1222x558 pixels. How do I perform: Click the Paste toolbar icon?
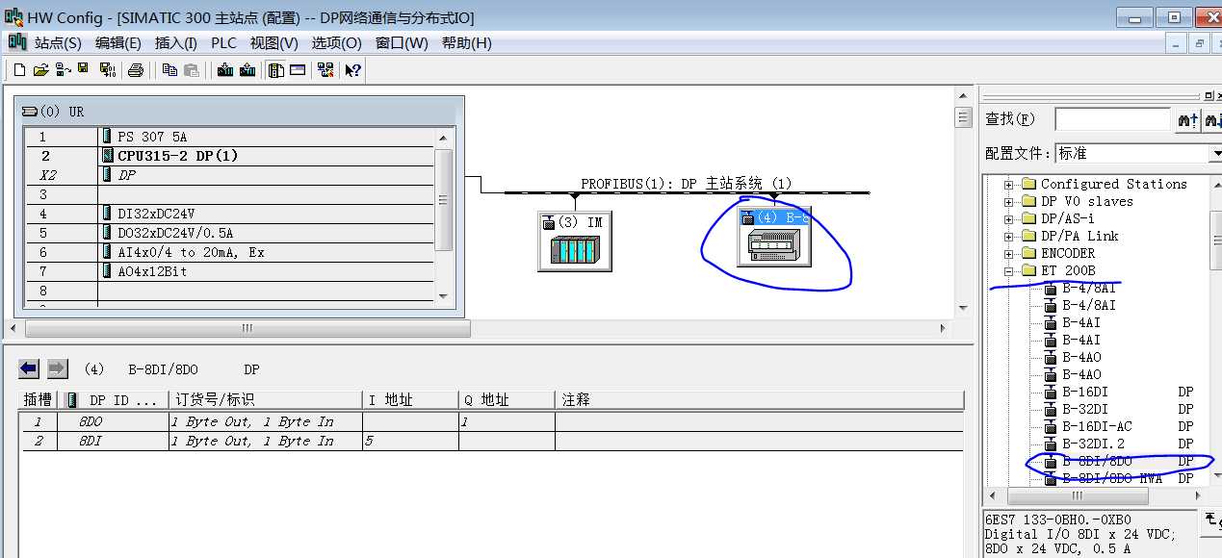(192, 70)
